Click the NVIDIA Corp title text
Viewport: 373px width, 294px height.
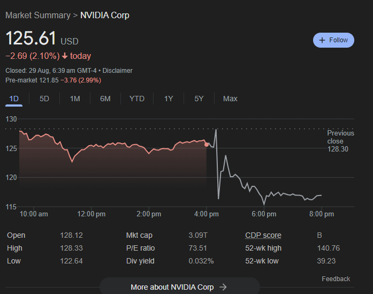pyautogui.click(x=105, y=15)
